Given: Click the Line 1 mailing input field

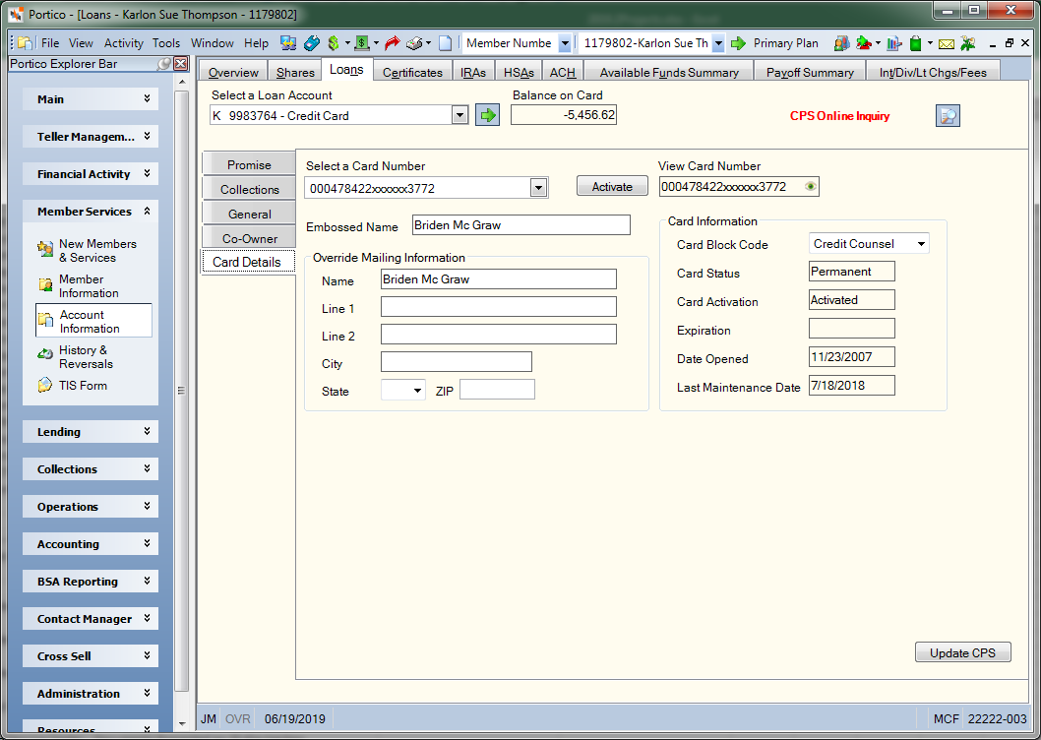Looking at the screenshot, I should (x=499, y=307).
